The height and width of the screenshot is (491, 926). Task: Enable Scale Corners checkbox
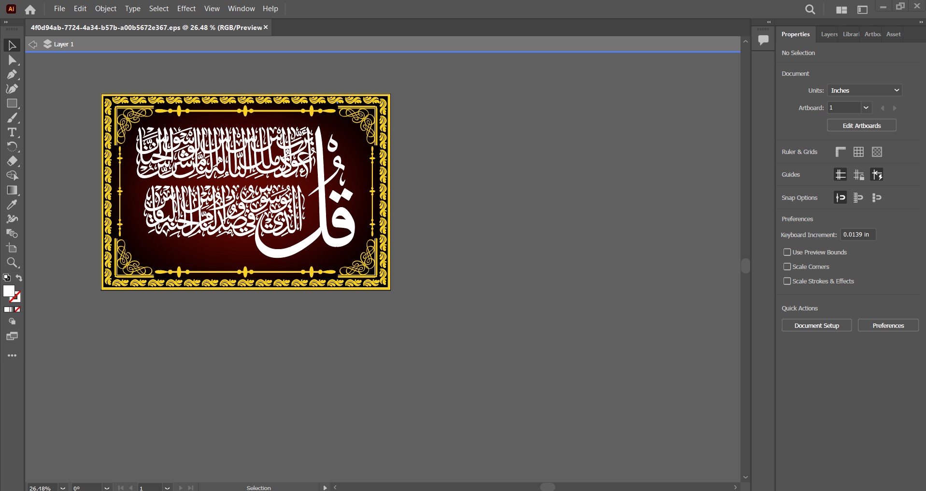[x=787, y=267]
